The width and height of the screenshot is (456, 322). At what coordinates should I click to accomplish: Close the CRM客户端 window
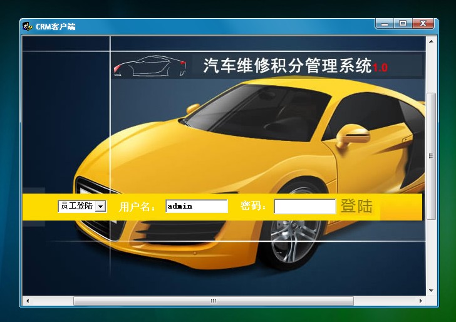pos(423,24)
